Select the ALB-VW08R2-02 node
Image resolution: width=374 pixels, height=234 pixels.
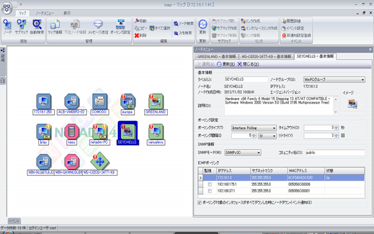tap(72, 101)
